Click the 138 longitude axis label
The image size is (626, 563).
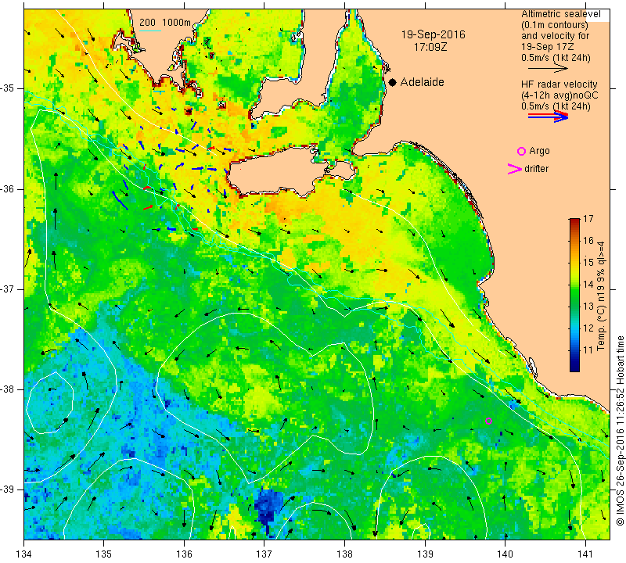tap(344, 554)
